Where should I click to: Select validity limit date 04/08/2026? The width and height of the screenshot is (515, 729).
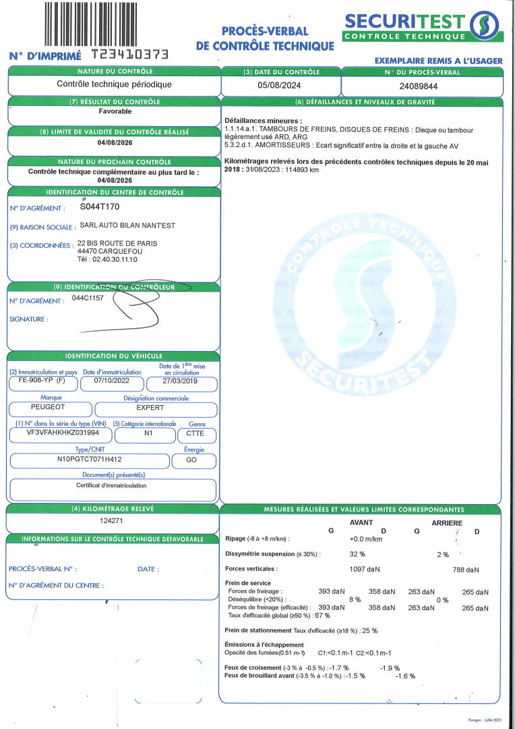click(115, 142)
